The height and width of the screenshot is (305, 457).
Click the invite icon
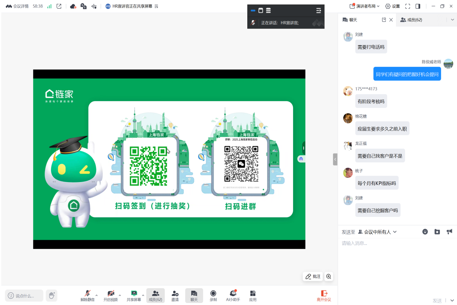click(x=175, y=295)
